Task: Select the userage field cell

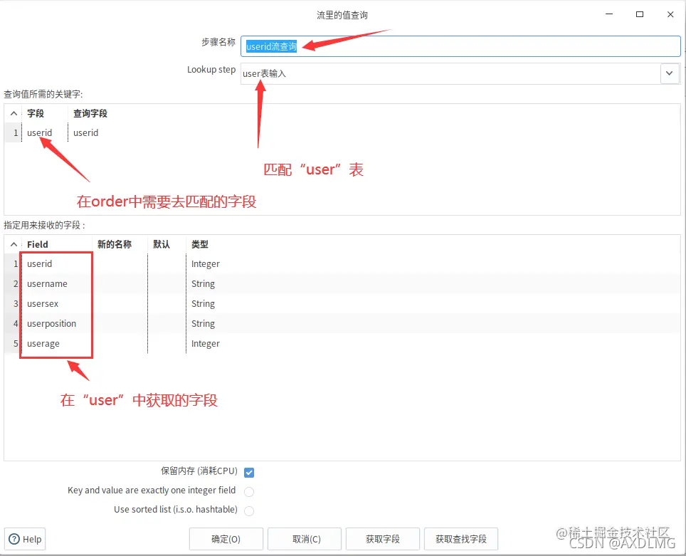Action: pyautogui.click(x=56, y=344)
